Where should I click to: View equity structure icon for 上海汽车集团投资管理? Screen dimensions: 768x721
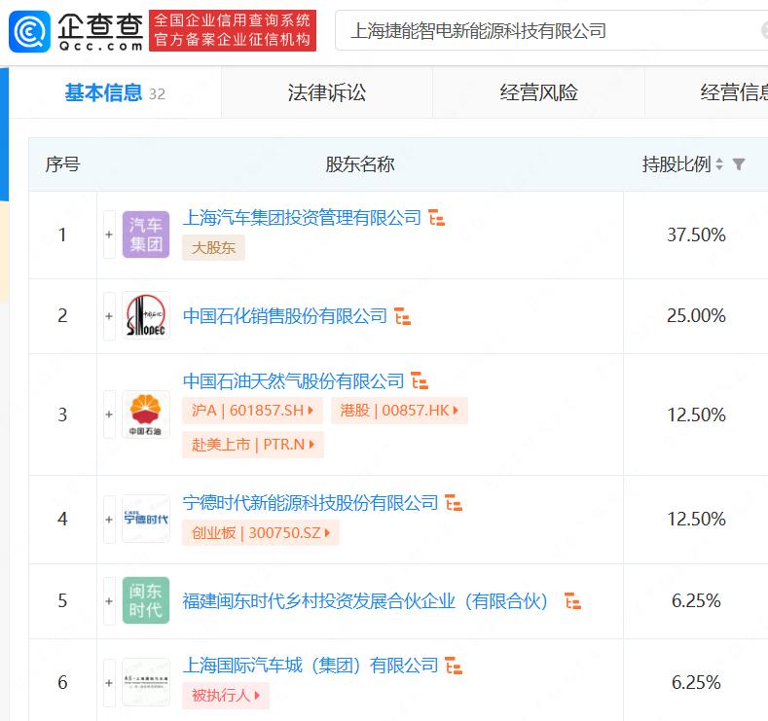[x=436, y=218]
